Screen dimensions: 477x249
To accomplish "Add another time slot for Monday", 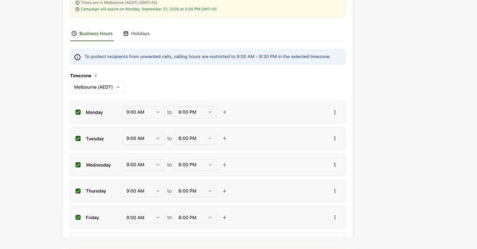I will click(x=224, y=112).
